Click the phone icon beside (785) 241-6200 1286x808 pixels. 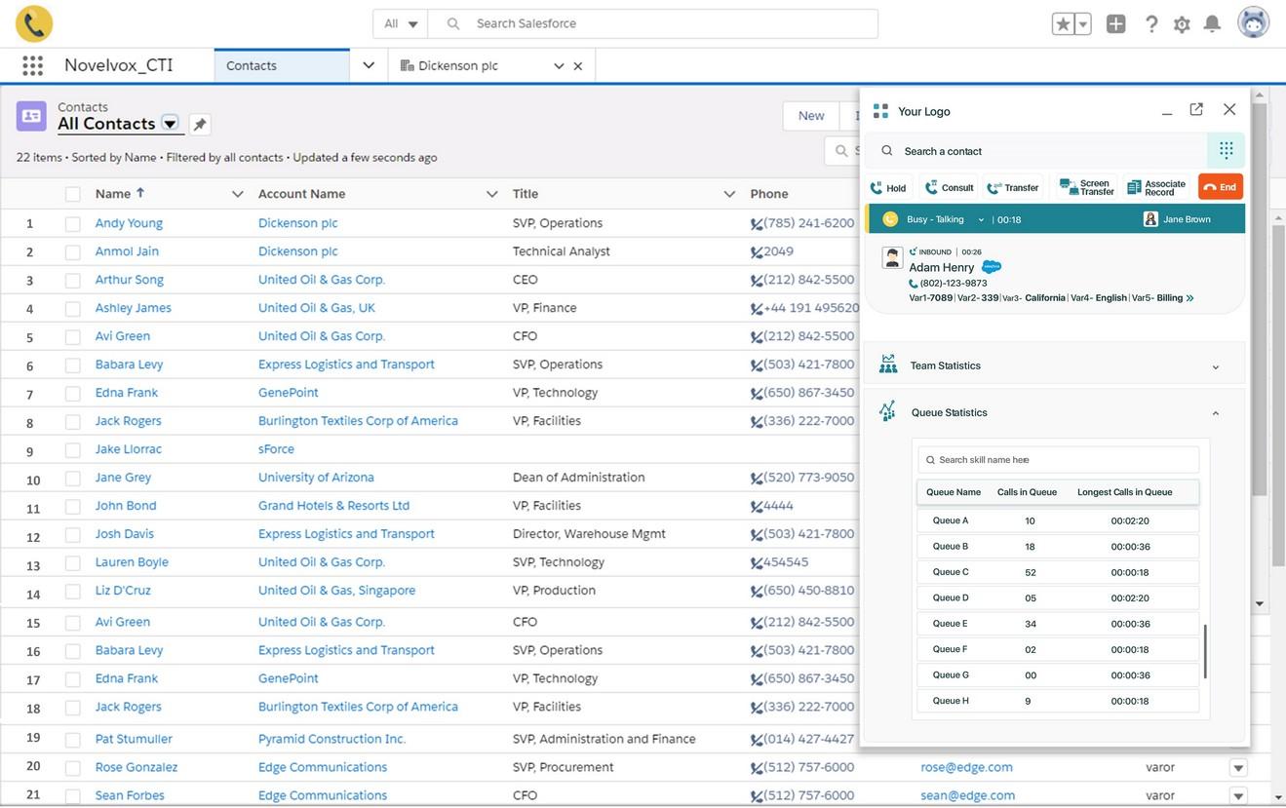point(756,224)
